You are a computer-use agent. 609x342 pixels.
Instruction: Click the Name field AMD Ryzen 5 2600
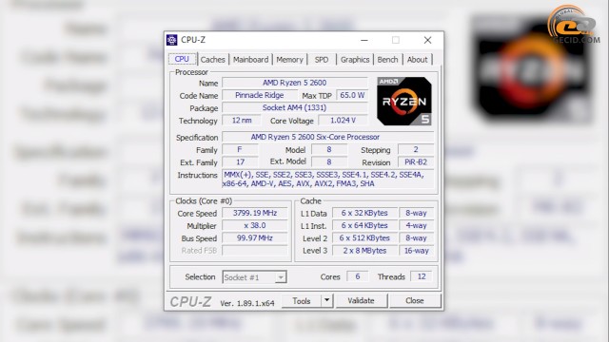tap(295, 83)
